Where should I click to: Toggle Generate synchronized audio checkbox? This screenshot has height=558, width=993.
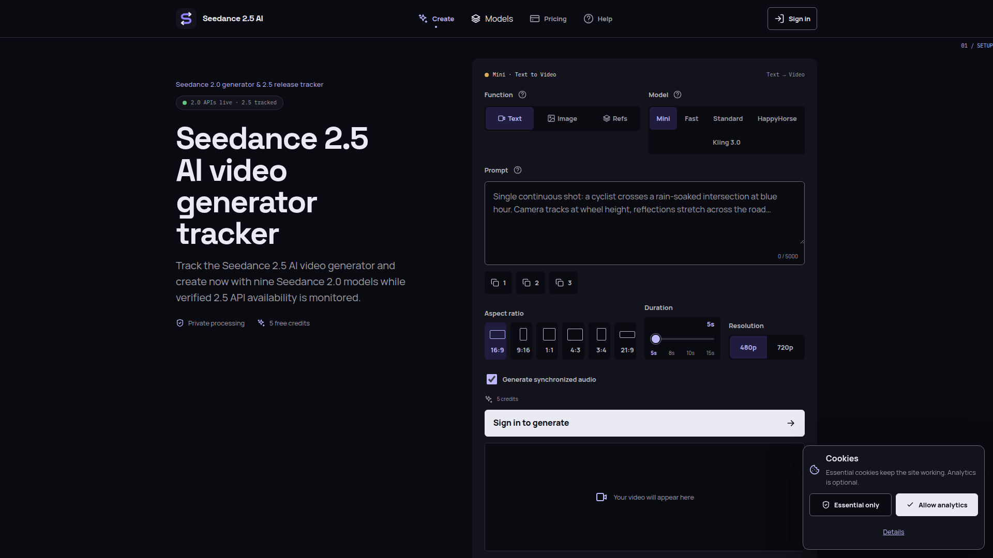492,379
